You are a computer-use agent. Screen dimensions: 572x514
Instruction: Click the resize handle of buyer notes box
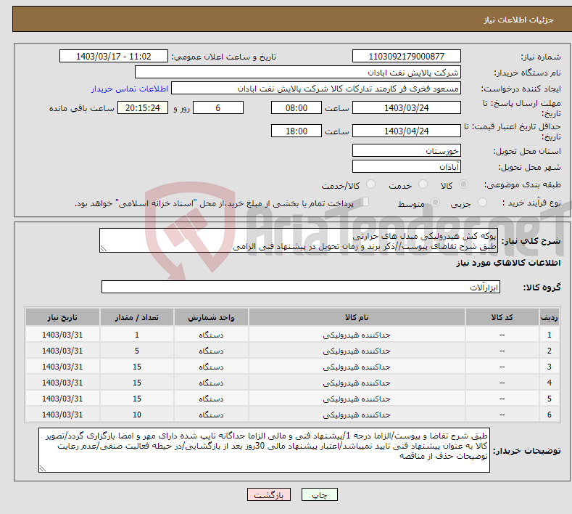click(x=43, y=468)
